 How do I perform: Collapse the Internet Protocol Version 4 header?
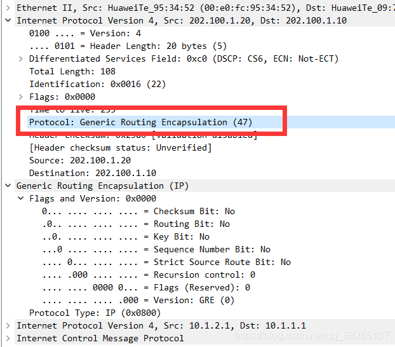(8, 20)
